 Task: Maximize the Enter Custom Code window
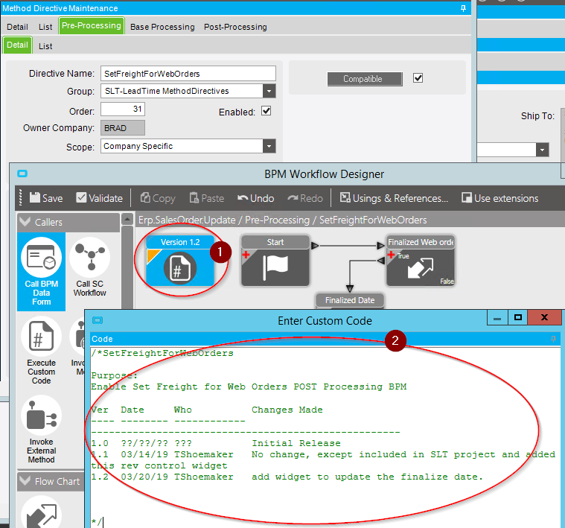pyautogui.click(x=518, y=318)
